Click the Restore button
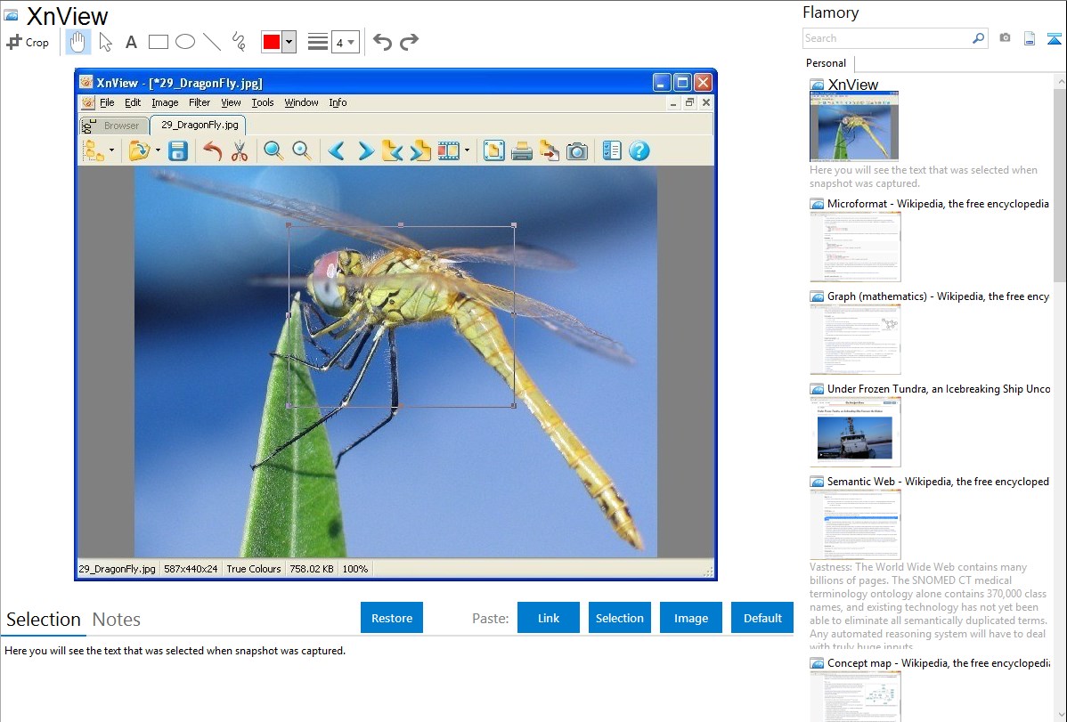This screenshot has width=1067, height=722. point(392,618)
